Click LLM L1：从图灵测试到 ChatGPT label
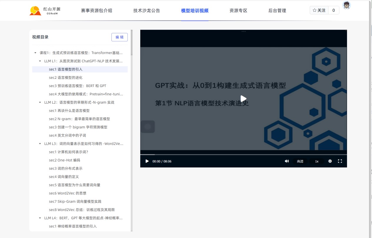 pyautogui.click(x=84, y=61)
